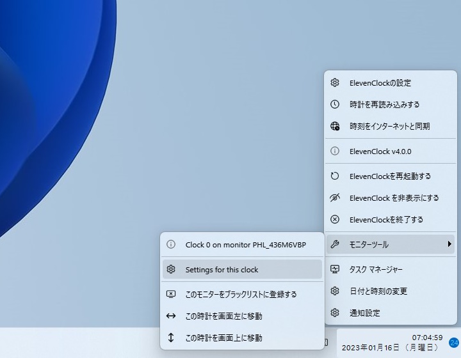
Task: Open Settings for this clock
Action: (242, 269)
